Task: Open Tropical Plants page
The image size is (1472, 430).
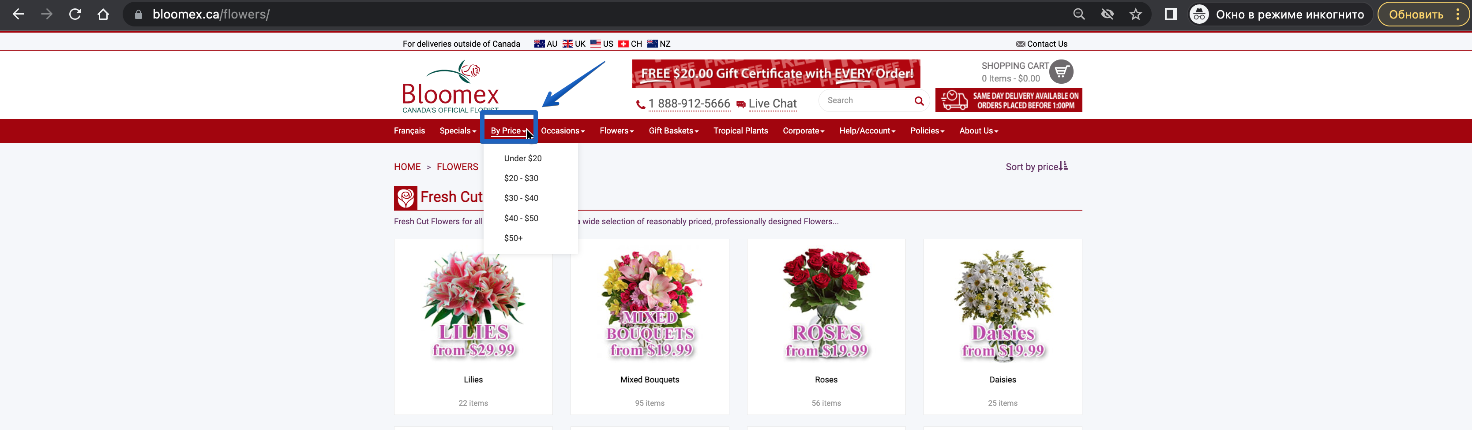Action: point(740,130)
